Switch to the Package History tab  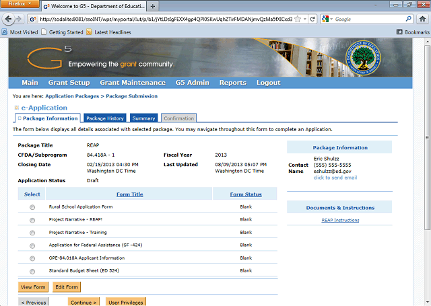(105, 118)
